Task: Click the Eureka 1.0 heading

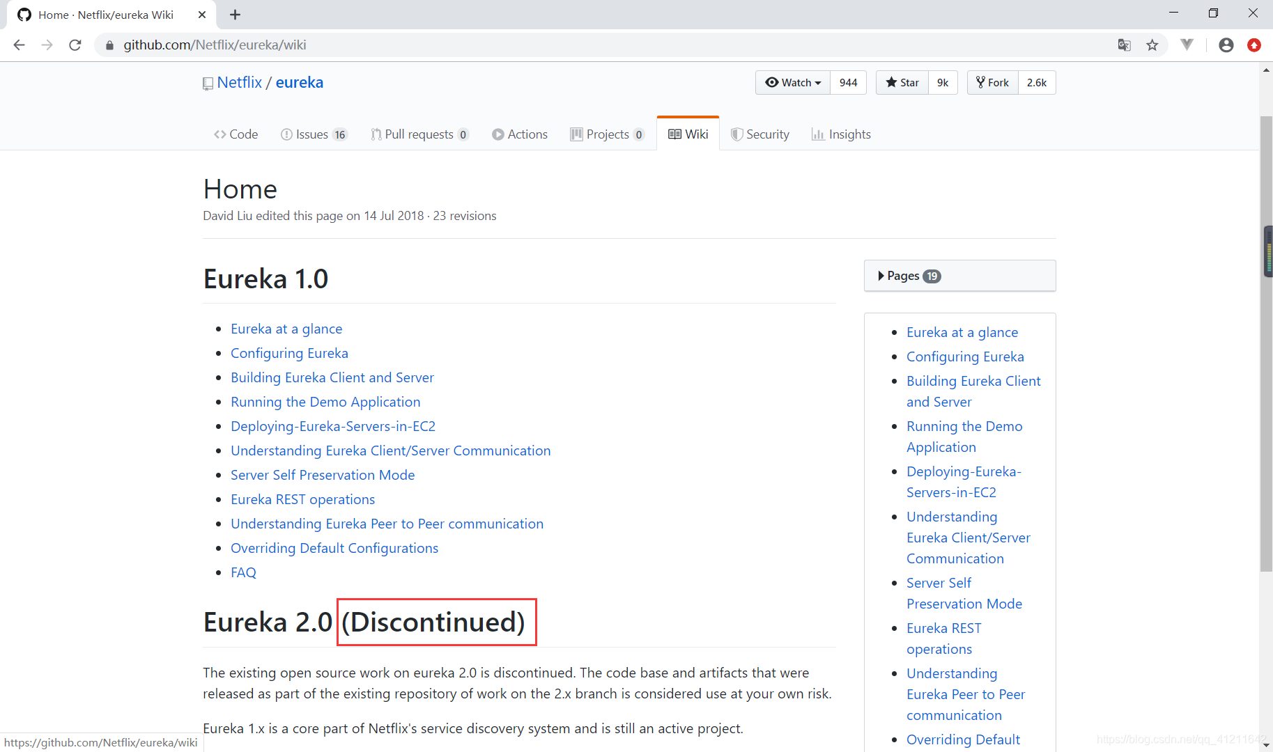Action: coord(265,279)
